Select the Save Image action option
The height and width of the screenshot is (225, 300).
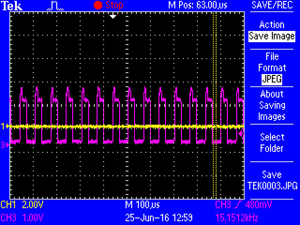272,36
